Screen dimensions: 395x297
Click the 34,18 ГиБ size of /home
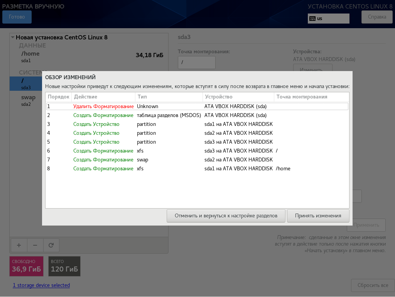click(x=149, y=55)
